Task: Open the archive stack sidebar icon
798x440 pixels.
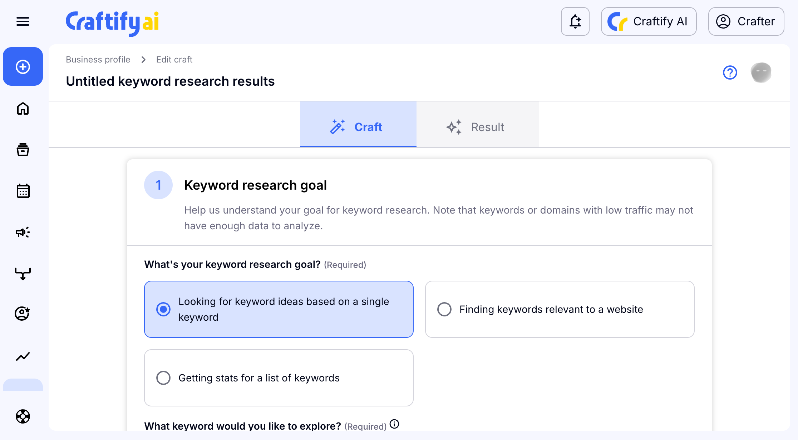Action: point(23,150)
